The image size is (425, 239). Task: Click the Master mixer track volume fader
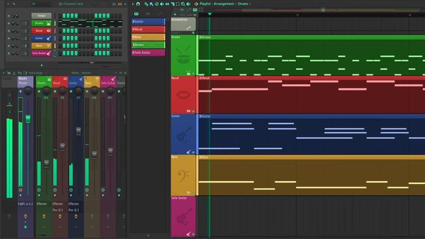coord(28,119)
